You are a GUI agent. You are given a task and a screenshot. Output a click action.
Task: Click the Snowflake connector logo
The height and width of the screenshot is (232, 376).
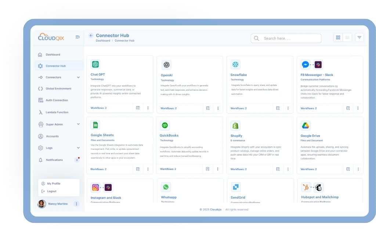click(x=235, y=65)
